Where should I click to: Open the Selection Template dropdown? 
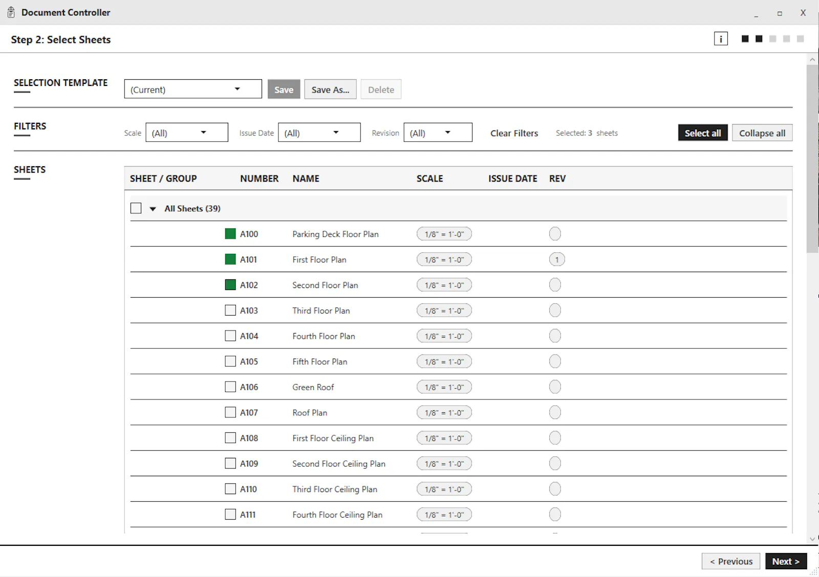tap(193, 89)
